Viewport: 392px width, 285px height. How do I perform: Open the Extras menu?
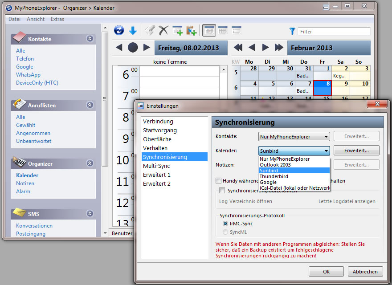pos(57,19)
